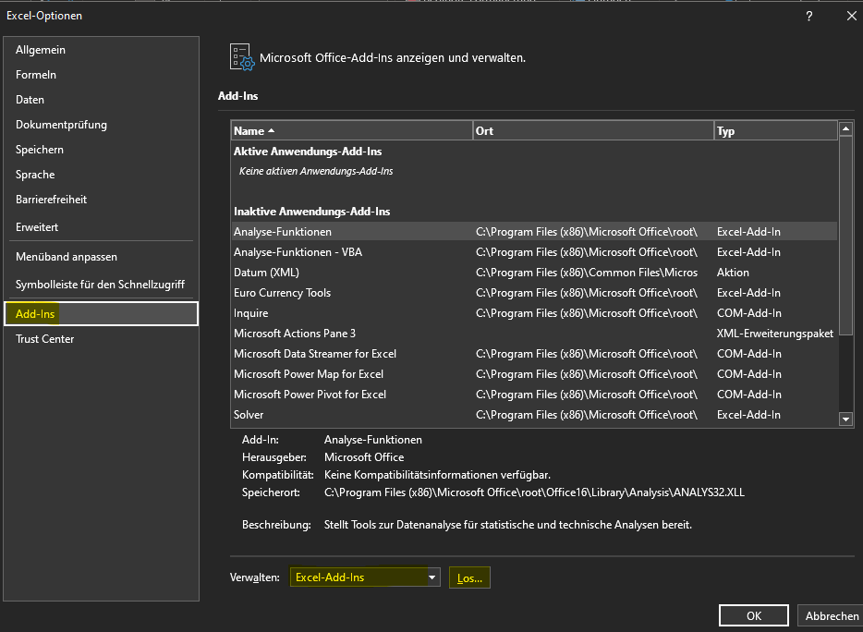
Task: Select the Solver add-in row
Action: pos(534,415)
